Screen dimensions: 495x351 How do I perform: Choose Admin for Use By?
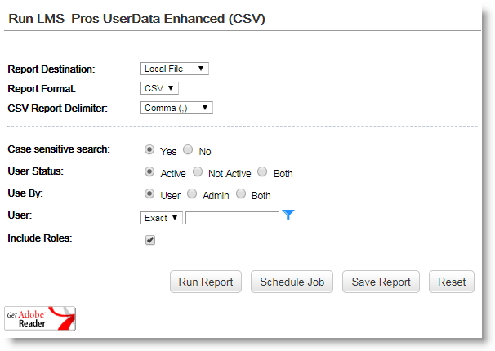pyautogui.click(x=192, y=194)
